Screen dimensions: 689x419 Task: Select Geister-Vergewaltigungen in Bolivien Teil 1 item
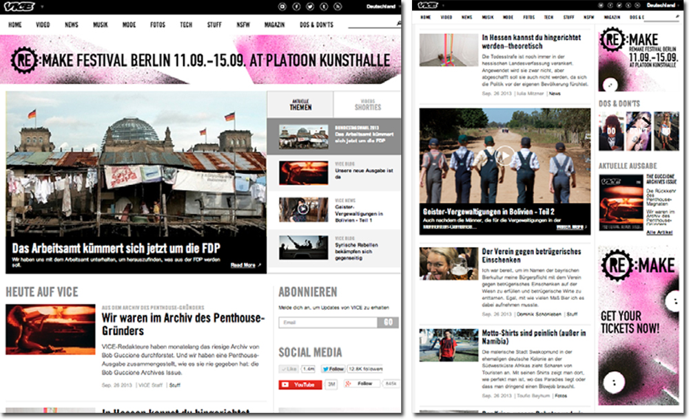334,210
